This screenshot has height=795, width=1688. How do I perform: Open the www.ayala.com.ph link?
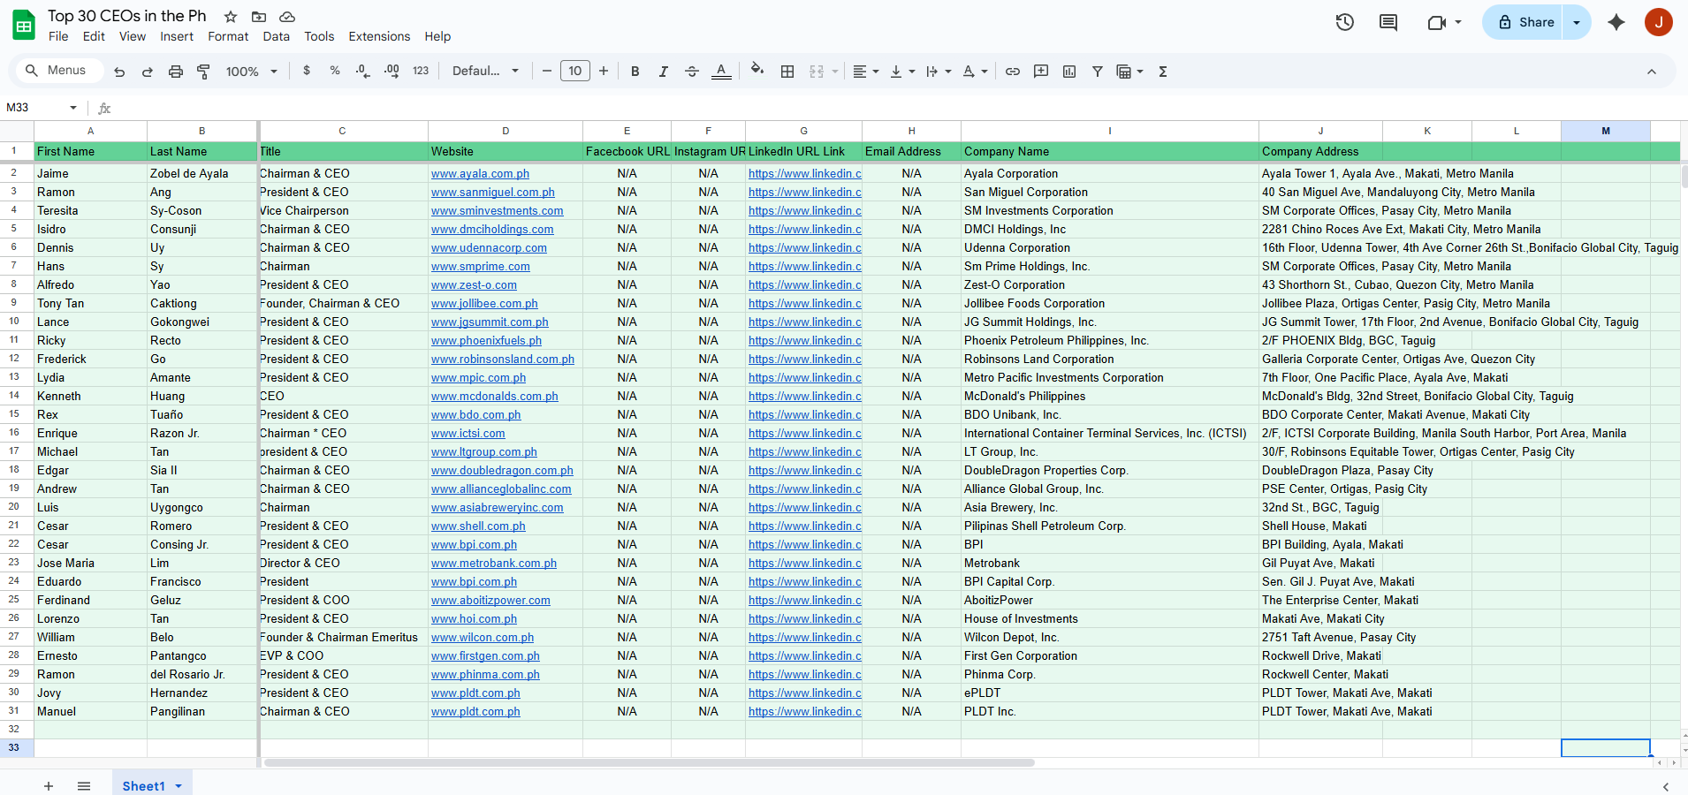[480, 174]
